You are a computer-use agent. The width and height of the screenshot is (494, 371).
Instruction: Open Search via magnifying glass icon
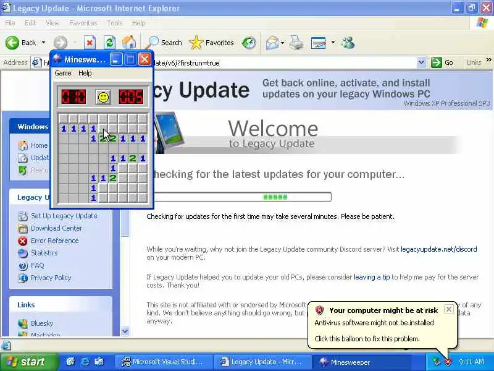pos(153,43)
